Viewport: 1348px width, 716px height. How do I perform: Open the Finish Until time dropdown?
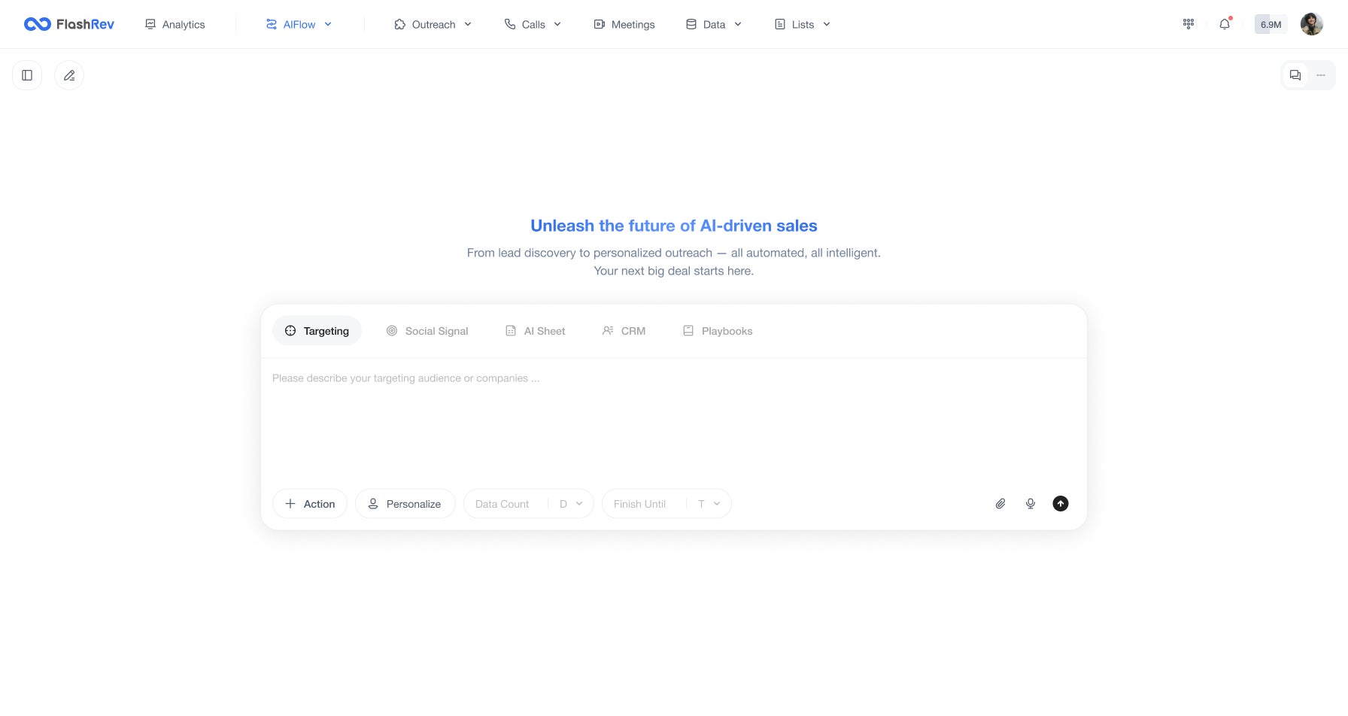tap(709, 504)
